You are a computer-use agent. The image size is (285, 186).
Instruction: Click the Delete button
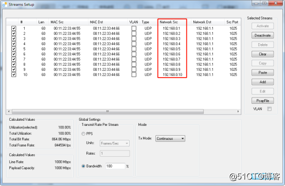tap(263, 45)
